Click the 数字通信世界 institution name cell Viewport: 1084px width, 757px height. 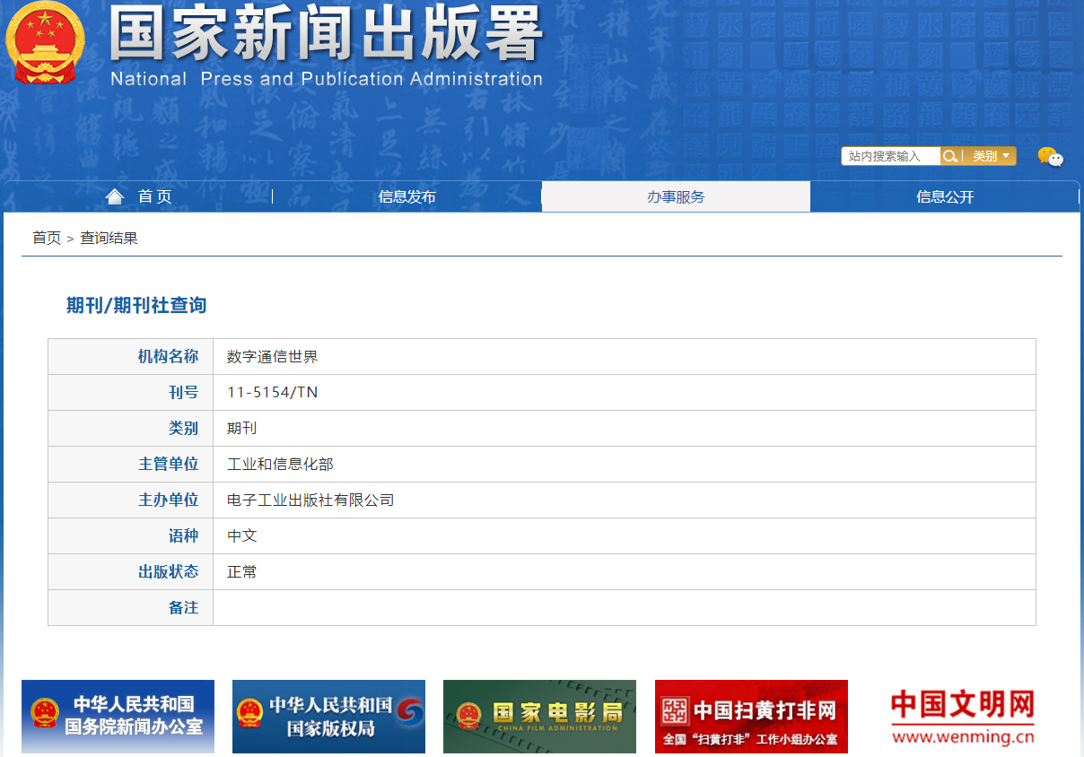(273, 356)
